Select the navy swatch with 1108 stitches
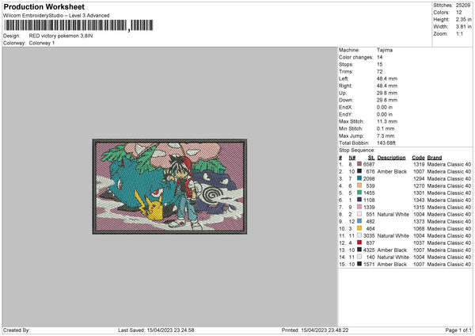 359,200
